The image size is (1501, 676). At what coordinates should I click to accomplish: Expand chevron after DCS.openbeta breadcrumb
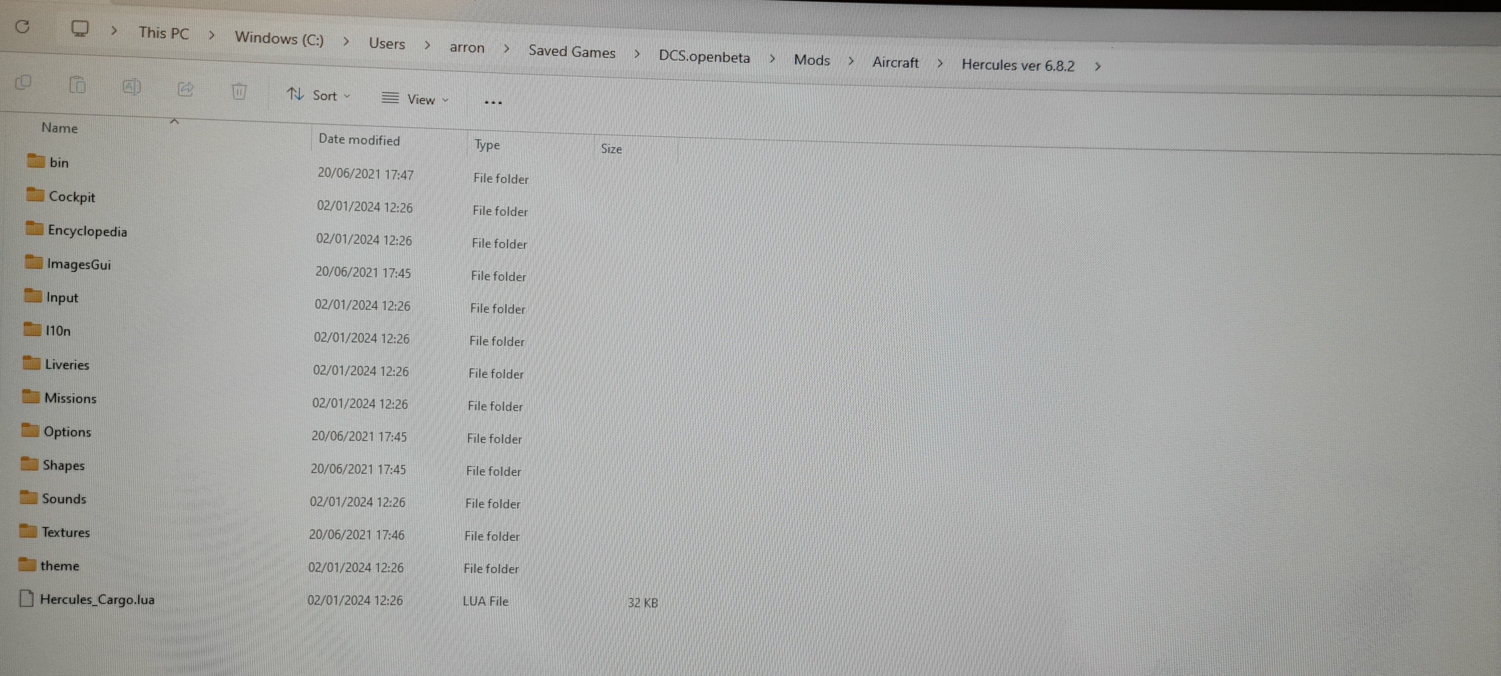pos(772,59)
